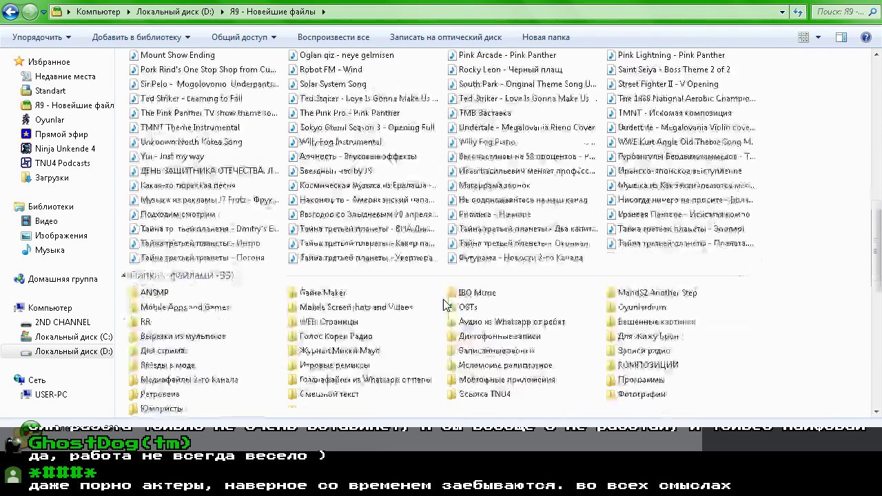Select file Oglan qiz - neye gelmisen
Screen dimensions: 882x496
click(347, 55)
